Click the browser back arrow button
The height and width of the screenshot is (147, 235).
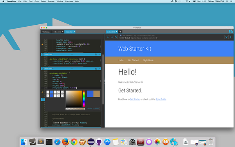[x=108, y=37]
